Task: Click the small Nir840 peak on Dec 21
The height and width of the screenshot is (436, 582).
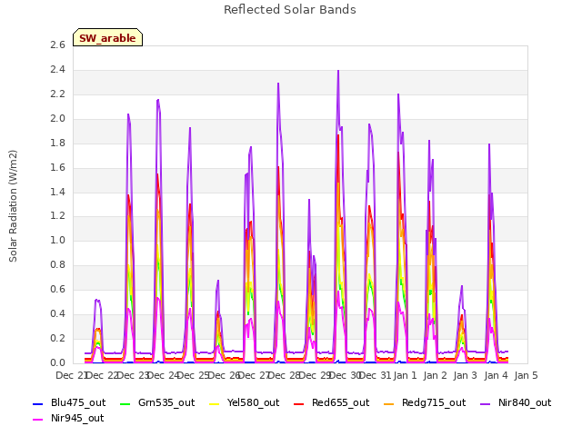Action: (x=97, y=301)
